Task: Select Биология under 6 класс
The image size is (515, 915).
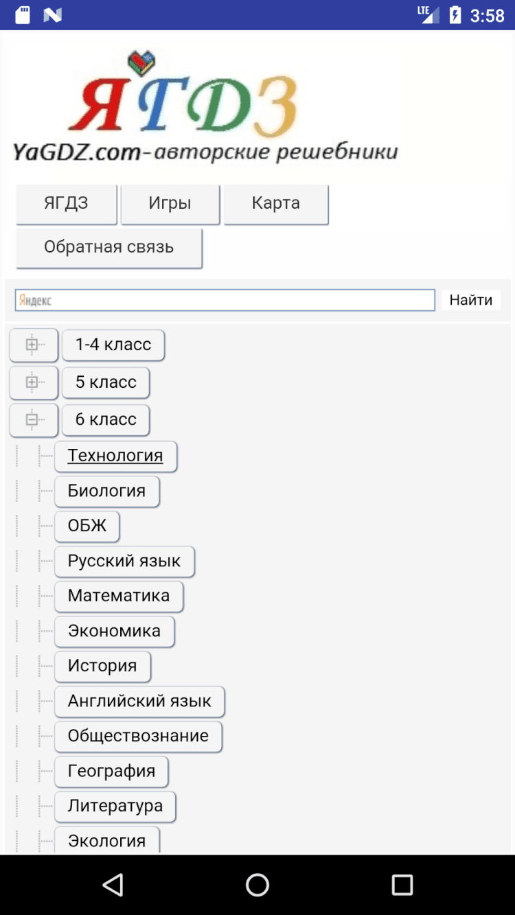Action: click(x=106, y=491)
